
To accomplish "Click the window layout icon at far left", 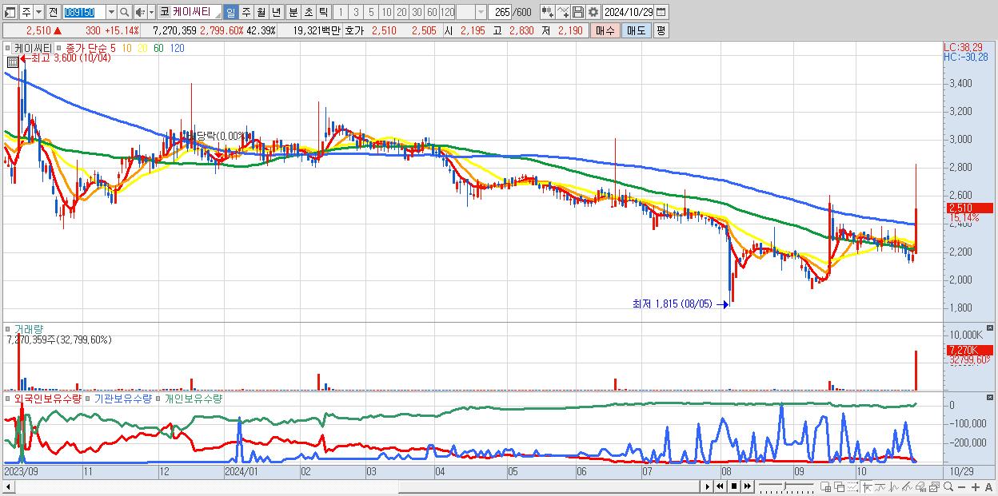I will click(10, 12).
